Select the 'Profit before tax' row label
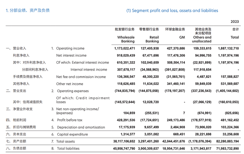The width and height of the screenshot is (244, 154). [69, 120]
